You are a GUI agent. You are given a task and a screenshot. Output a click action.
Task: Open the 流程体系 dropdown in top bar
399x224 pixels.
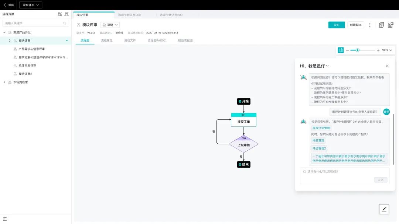[x=31, y=5]
